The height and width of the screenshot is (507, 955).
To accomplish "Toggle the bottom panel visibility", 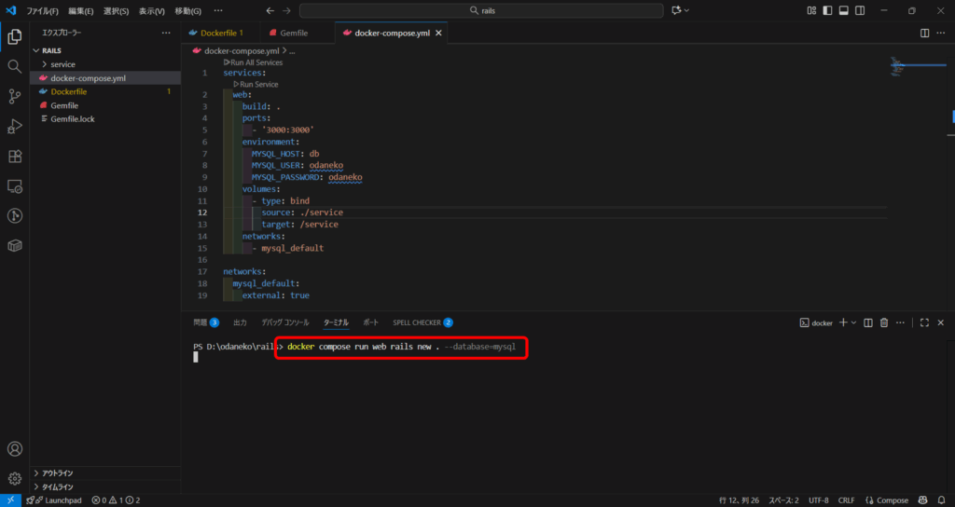I will pyautogui.click(x=843, y=10).
